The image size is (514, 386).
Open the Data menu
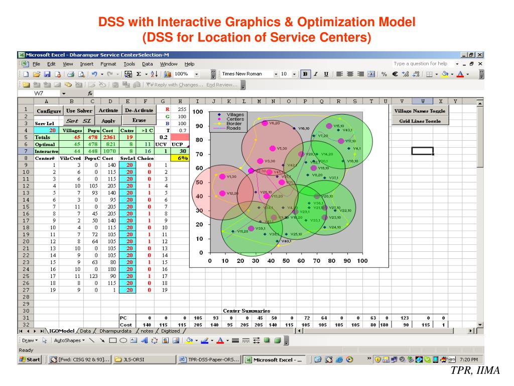pyautogui.click(x=147, y=64)
